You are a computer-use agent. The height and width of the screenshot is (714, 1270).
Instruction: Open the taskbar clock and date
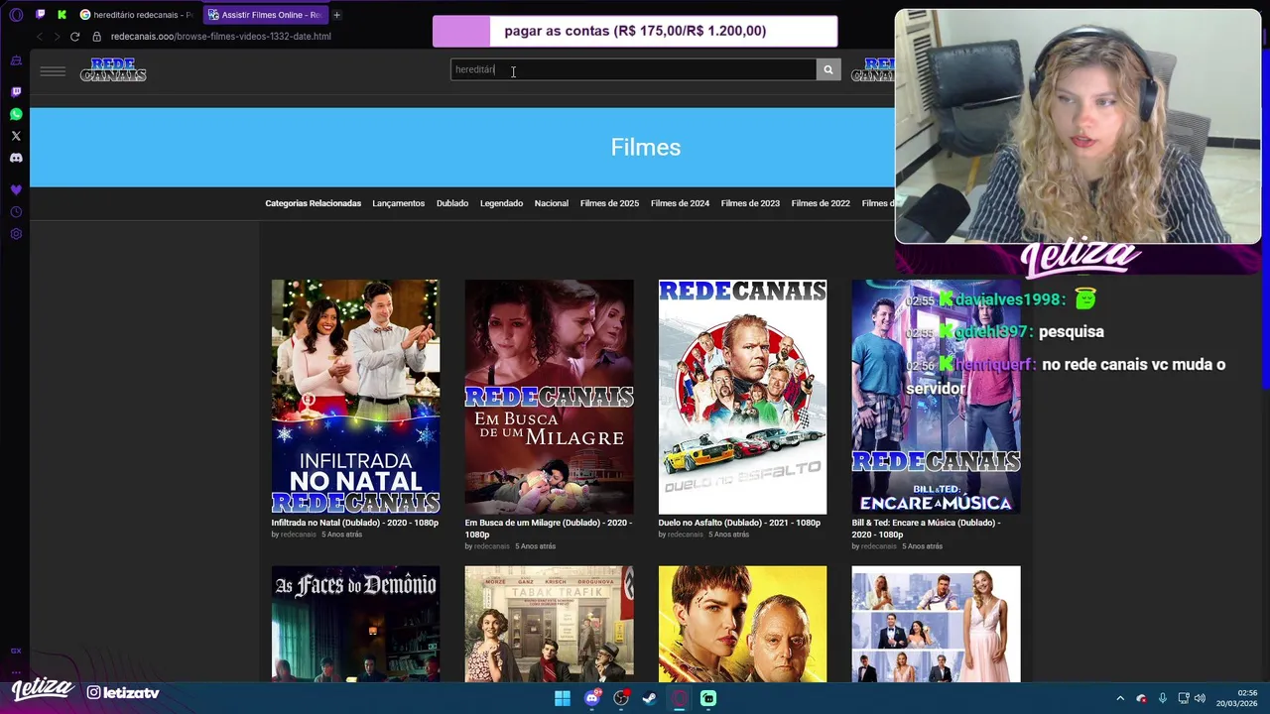(1237, 698)
